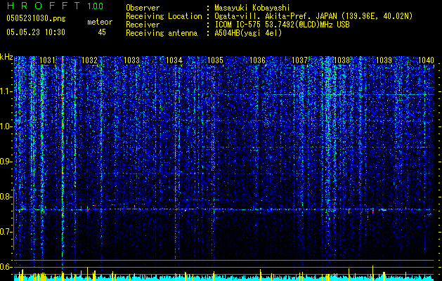Click the 1033 time marker
The image size is (442, 281).
[132, 60]
